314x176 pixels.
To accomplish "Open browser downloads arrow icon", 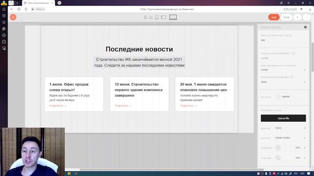I will [310, 9].
